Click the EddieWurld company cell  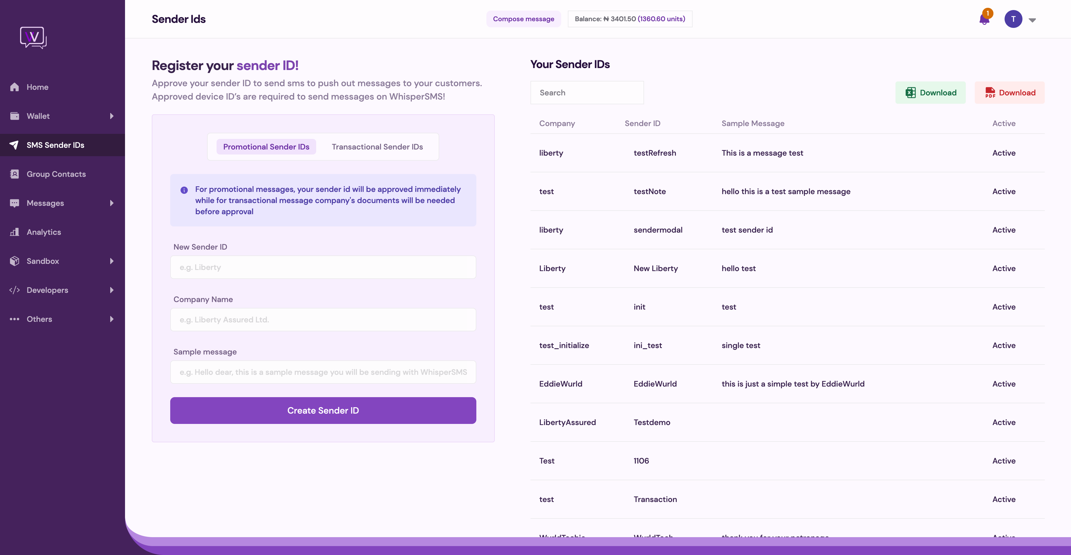tap(560, 384)
